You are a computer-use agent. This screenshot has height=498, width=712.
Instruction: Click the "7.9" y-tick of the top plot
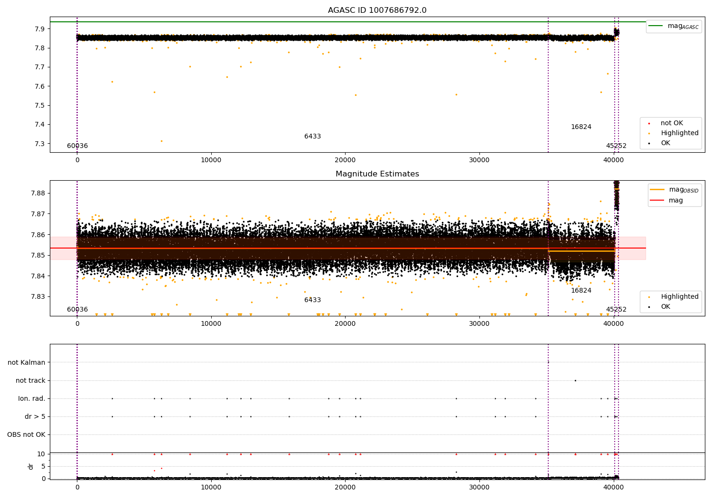tap(39, 29)
